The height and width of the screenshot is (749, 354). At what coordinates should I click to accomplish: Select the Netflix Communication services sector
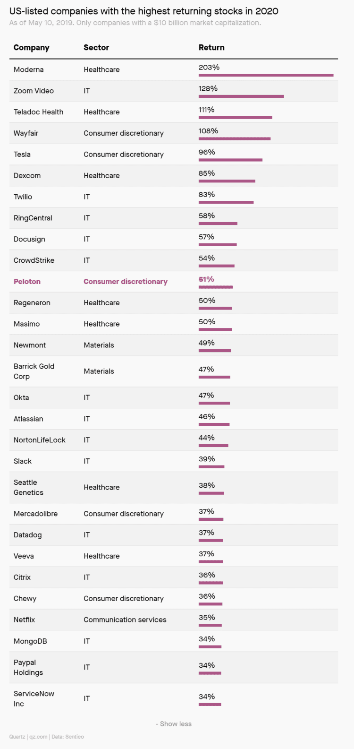[125, 620]
